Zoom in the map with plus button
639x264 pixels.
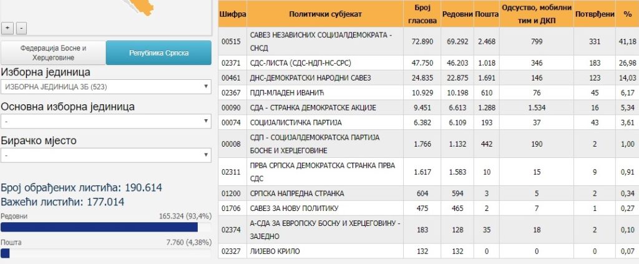coord(8,29)
